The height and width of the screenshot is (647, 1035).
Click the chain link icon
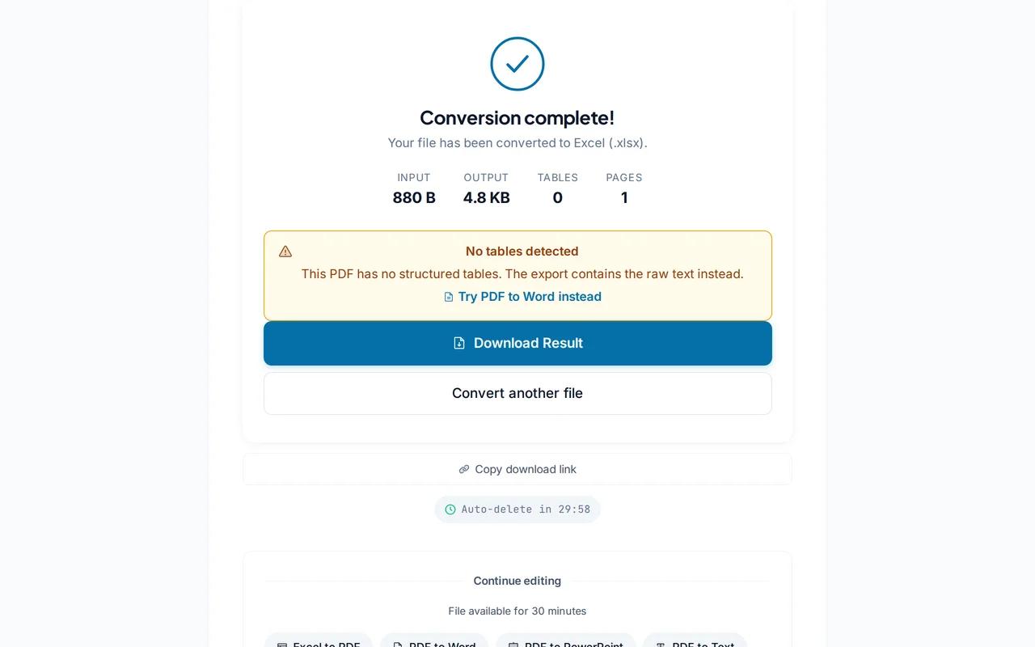464,469
